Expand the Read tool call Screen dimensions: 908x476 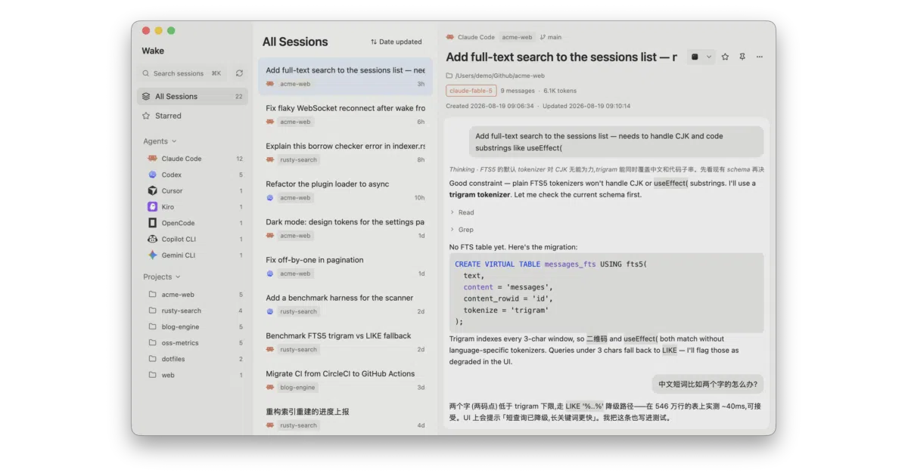point(462,212)
